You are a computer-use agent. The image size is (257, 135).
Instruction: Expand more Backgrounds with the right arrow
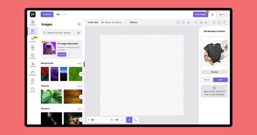(81, 74)
